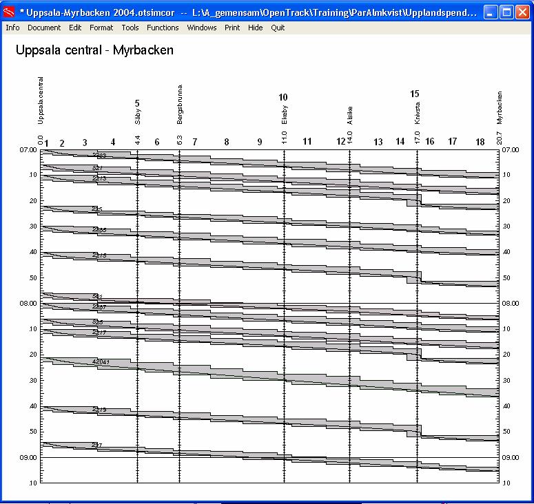Click the Hide menu item
The height and width of the screenshot is (504, 534).
pyautogui.click(x=255, y=28)
